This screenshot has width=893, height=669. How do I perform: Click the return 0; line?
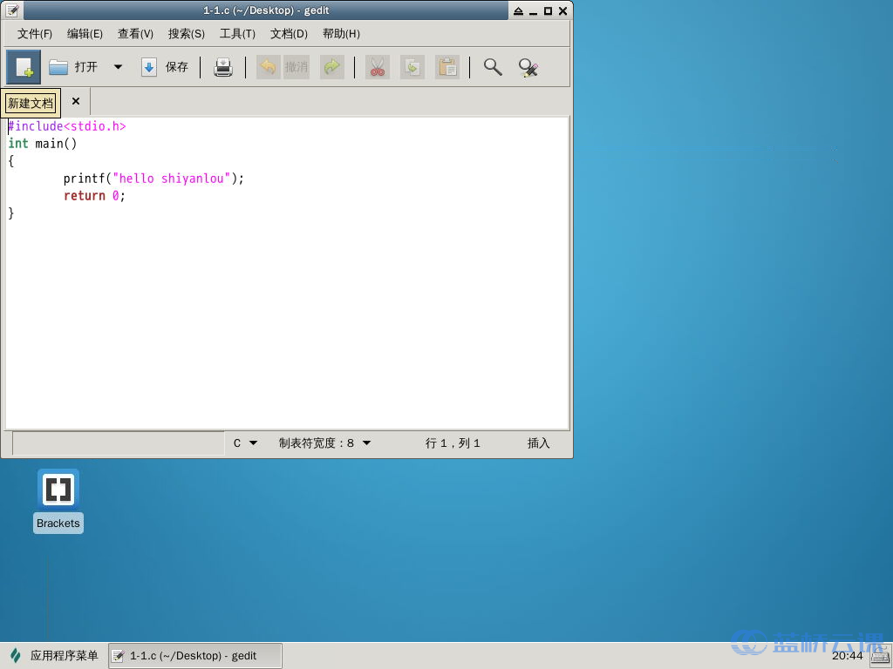94,196
